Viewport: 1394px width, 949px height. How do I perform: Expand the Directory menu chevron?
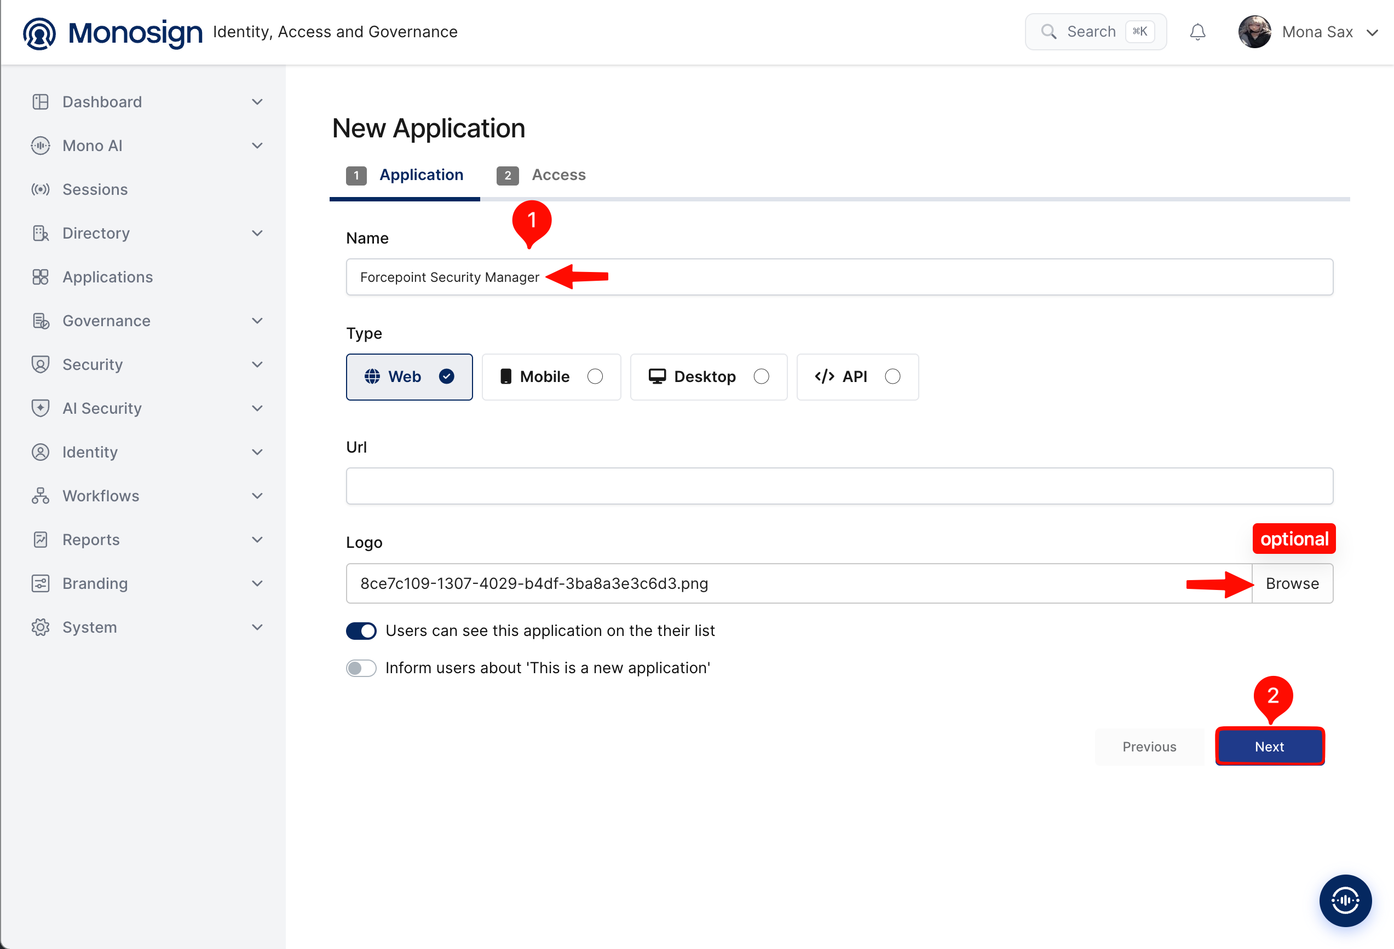point(257,233)
